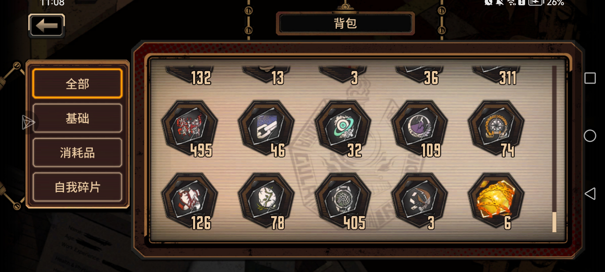Image resolution: width=605 pixels, height=272 pixels.
Task: Tap the back arrow button
Action: coord(47,25)
